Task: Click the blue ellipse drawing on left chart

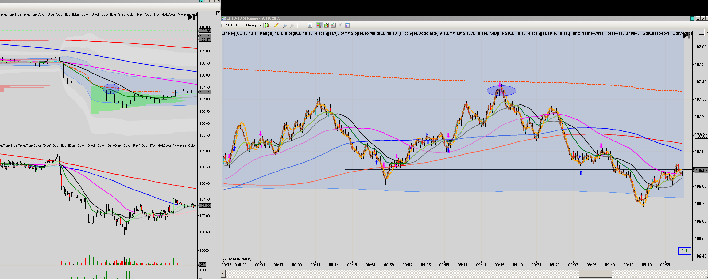Action: click(x=111, y=89)
